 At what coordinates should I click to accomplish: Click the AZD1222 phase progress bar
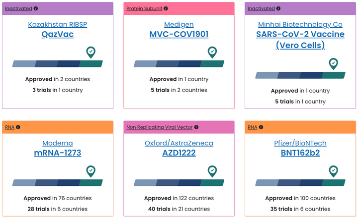coord(179,183)
